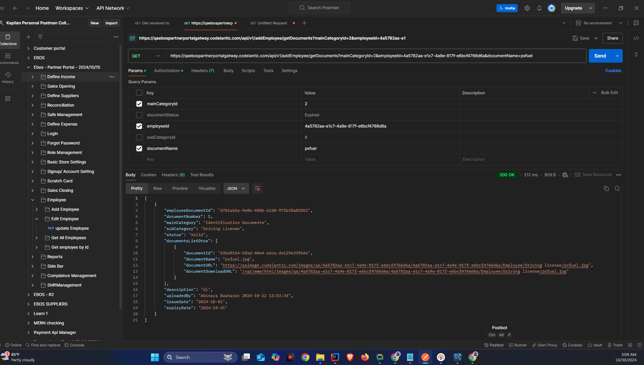
Task: Click the Send button
Action: (600, 56)
